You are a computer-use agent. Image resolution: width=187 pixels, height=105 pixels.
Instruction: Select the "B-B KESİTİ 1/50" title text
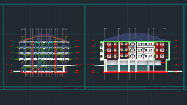[x=73, y=88]
